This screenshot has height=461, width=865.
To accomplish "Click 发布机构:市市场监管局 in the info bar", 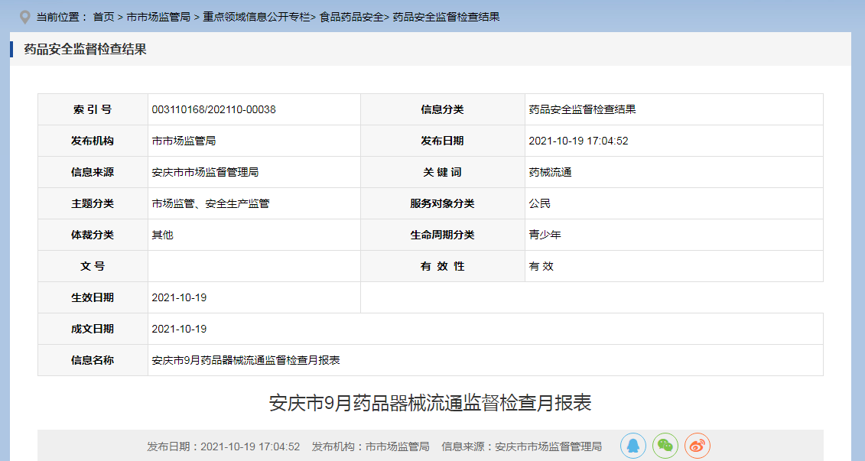I will pos(371,446).
